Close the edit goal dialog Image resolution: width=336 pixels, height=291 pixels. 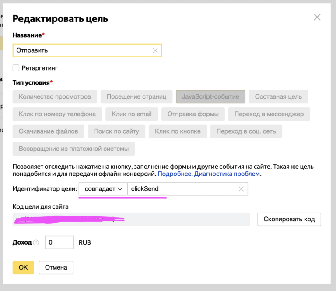(317, 18)
